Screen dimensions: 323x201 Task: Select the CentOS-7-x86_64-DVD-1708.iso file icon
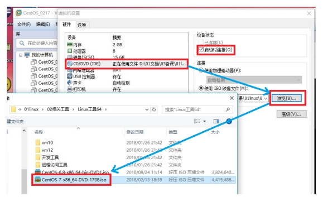pos(38,180)
